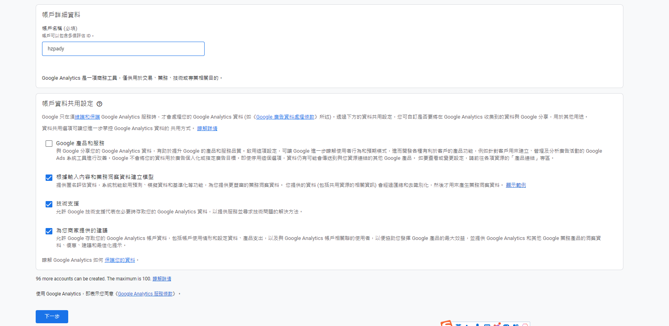Uncheck the 為您商家提供的建議 checkbox
This screenshot has height=326, width=669.
[49, 231]
